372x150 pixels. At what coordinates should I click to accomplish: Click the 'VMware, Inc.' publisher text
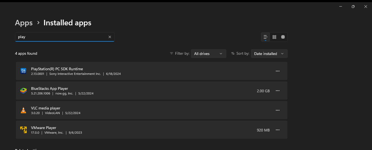(x=54, y=133)
